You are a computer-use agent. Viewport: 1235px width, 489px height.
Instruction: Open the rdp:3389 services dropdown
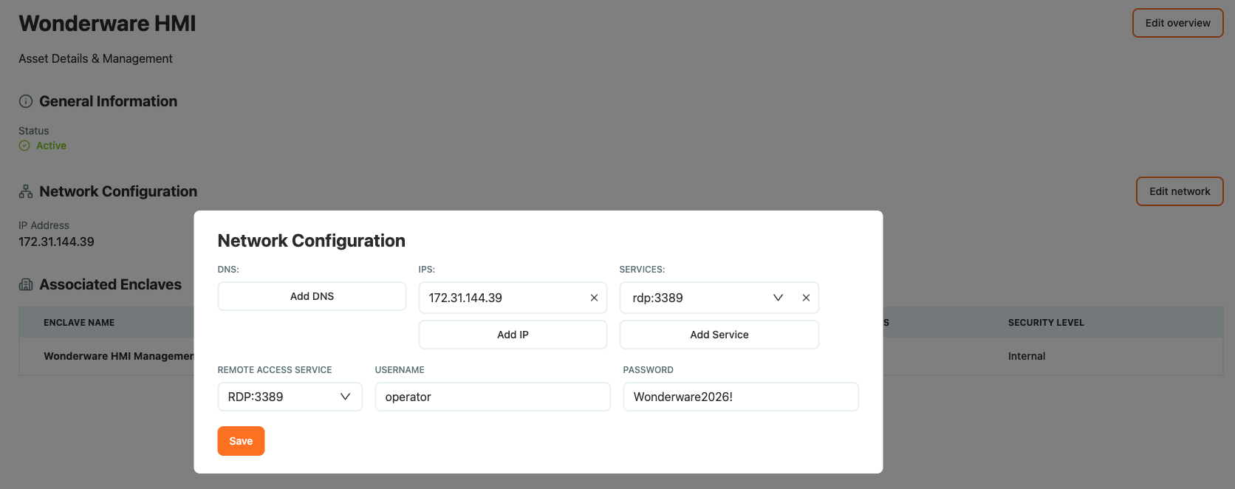tap(778, 298)
